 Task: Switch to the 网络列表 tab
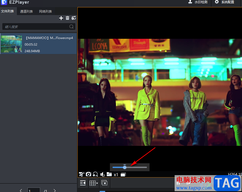(45, 11)
